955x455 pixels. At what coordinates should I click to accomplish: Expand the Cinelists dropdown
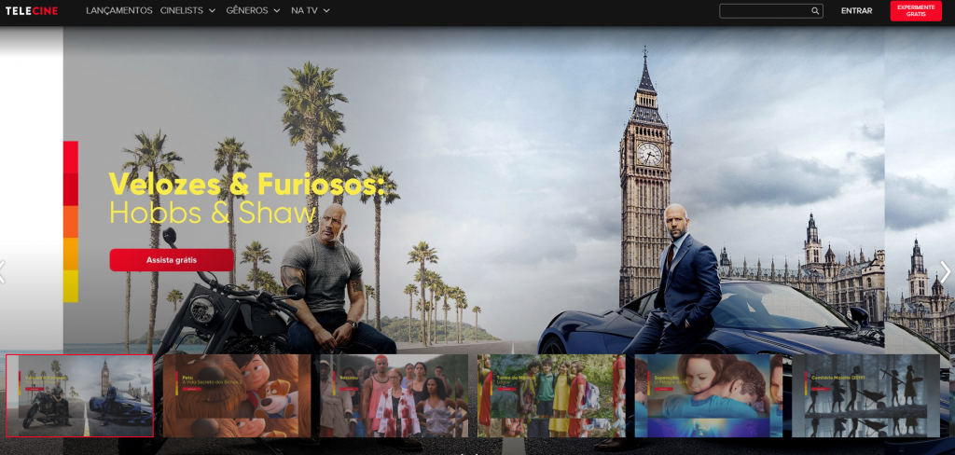[x=187, y=10]
